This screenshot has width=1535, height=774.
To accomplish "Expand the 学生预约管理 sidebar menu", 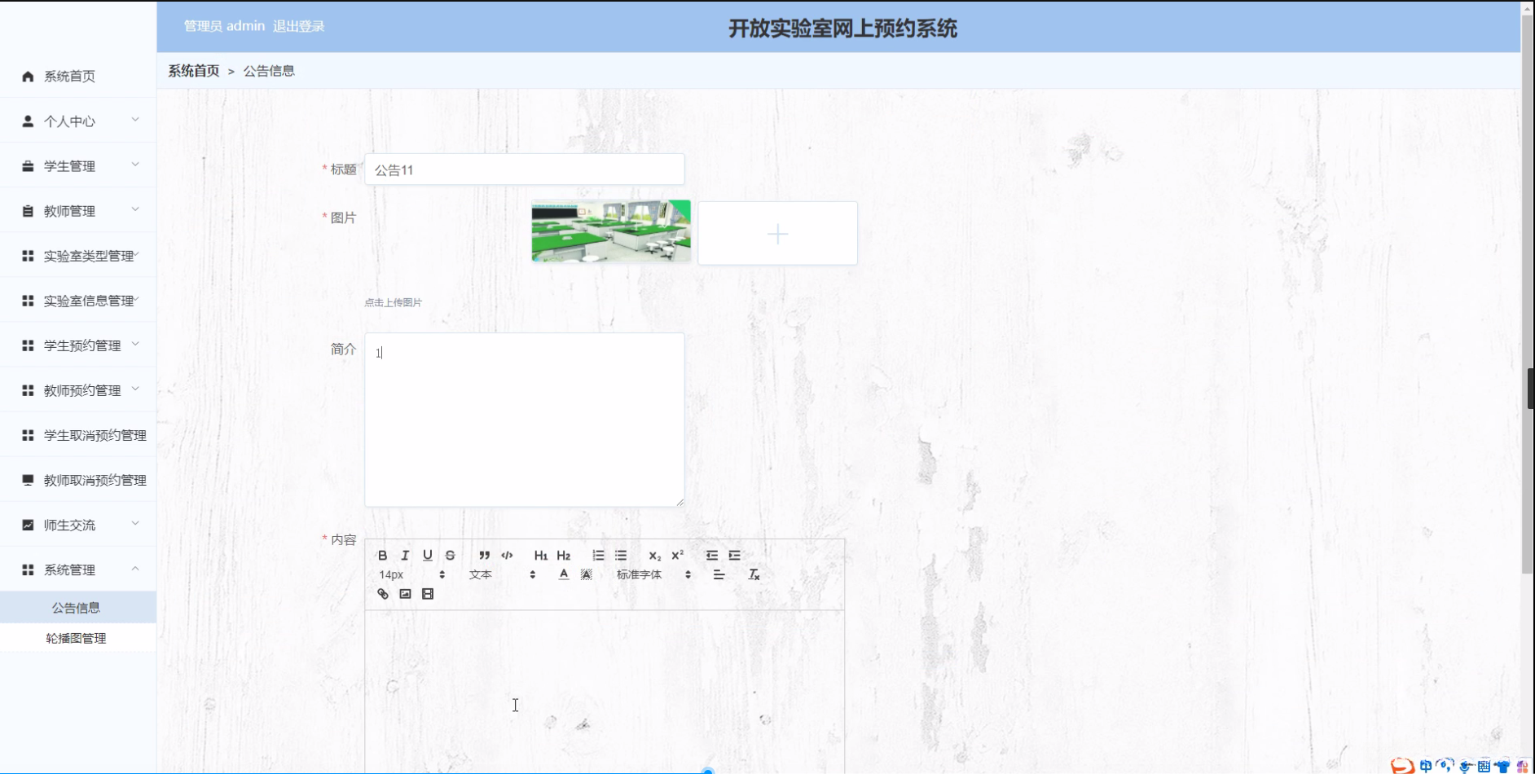I will [78, 345].
